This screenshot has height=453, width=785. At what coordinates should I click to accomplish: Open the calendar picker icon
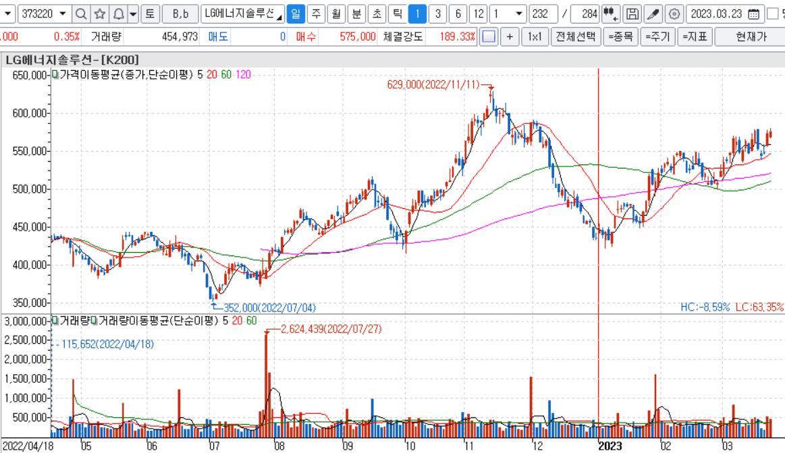tap(753, 14)
